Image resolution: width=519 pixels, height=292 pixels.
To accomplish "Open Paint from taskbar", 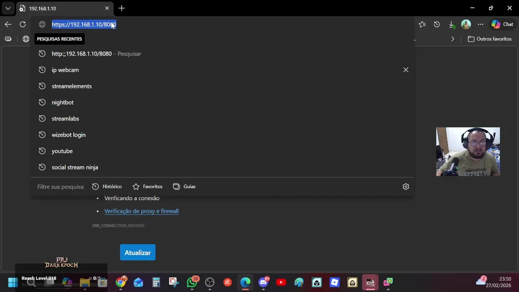I will (299, 282).
